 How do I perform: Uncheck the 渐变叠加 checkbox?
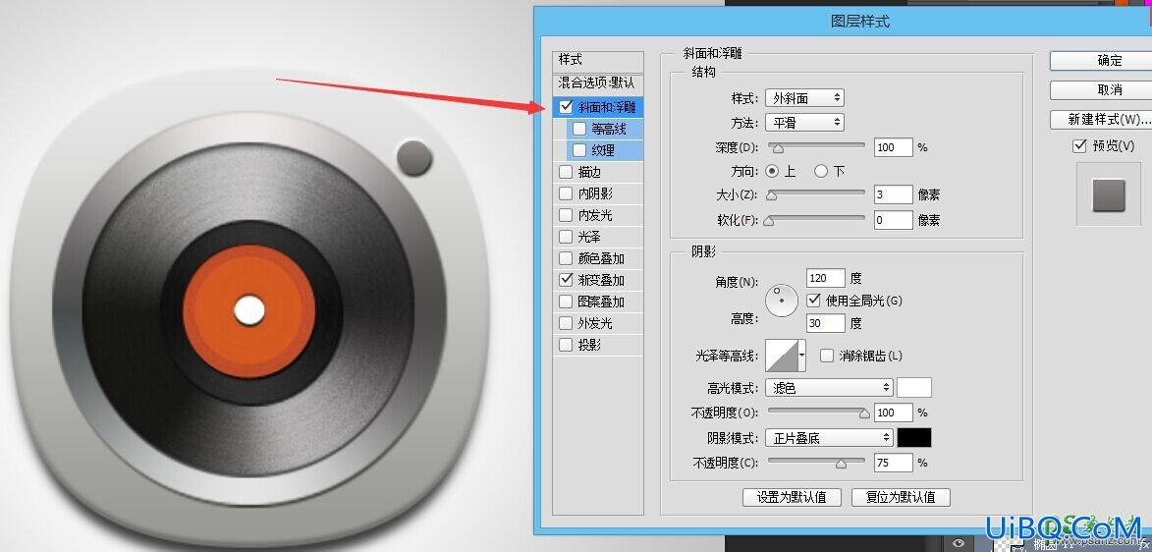point(566,280)
